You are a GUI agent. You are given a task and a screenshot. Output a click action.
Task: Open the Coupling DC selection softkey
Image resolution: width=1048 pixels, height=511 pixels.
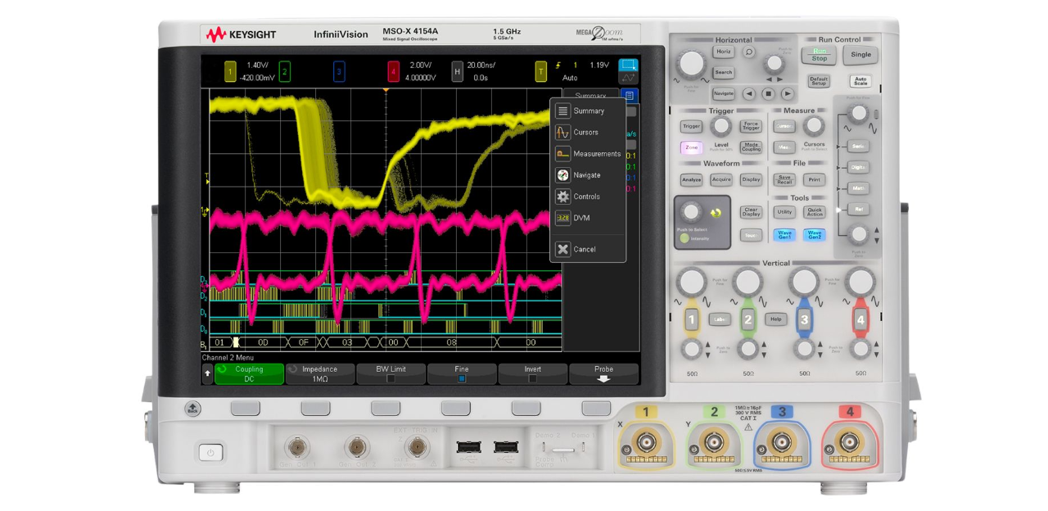pyautogui.click(x=248, y=373)
